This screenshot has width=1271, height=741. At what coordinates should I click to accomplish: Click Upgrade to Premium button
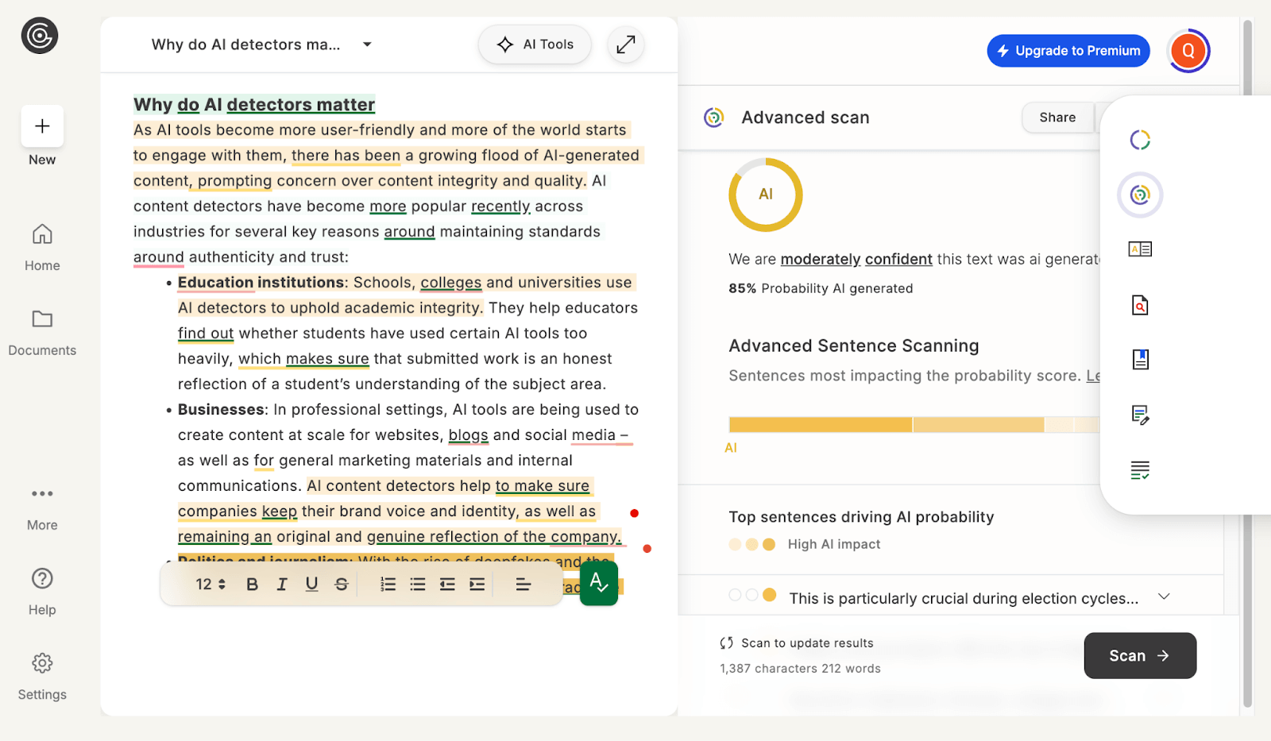pos(1068,51)
